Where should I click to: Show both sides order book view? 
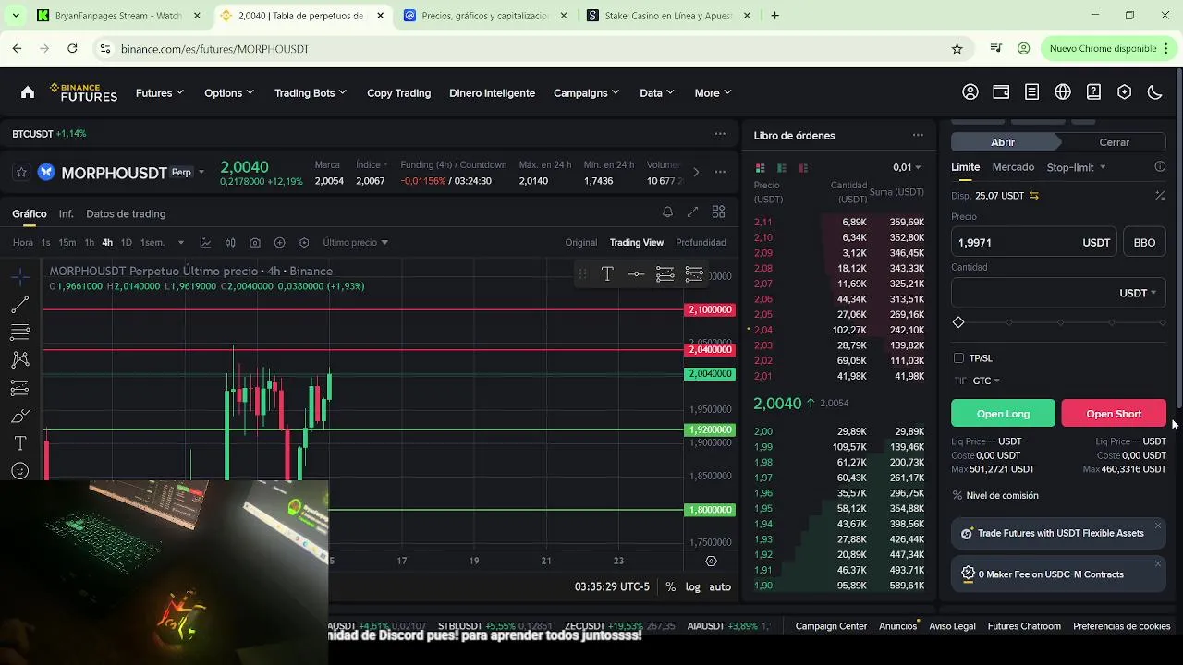click(760, 168)
